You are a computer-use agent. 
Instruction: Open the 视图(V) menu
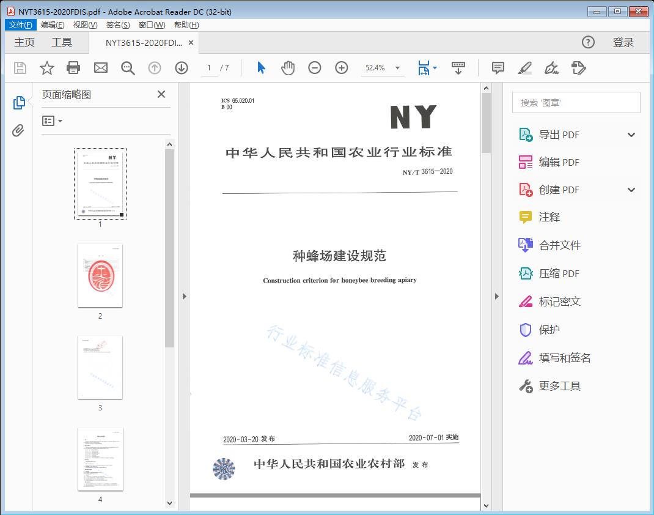point(85,25)
